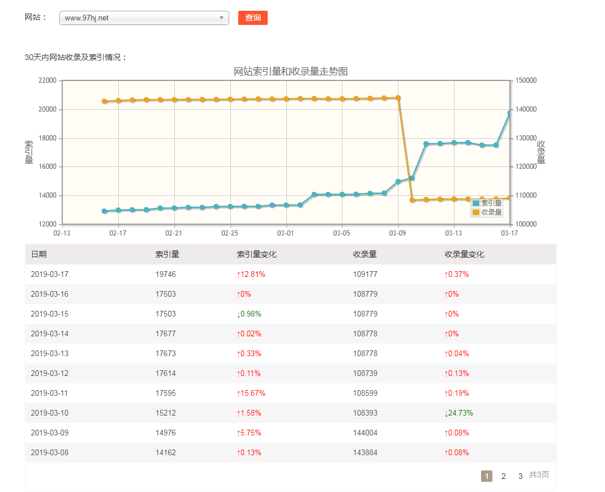Click the last blue data point at 03-17
Screen dimensions: 605x492
(509, 113)
